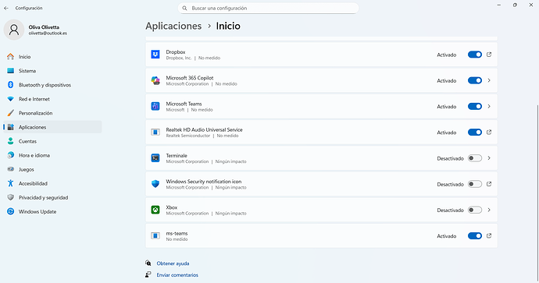
Task: Open Dropbox external link icon
Action: [x=489, y=55]
